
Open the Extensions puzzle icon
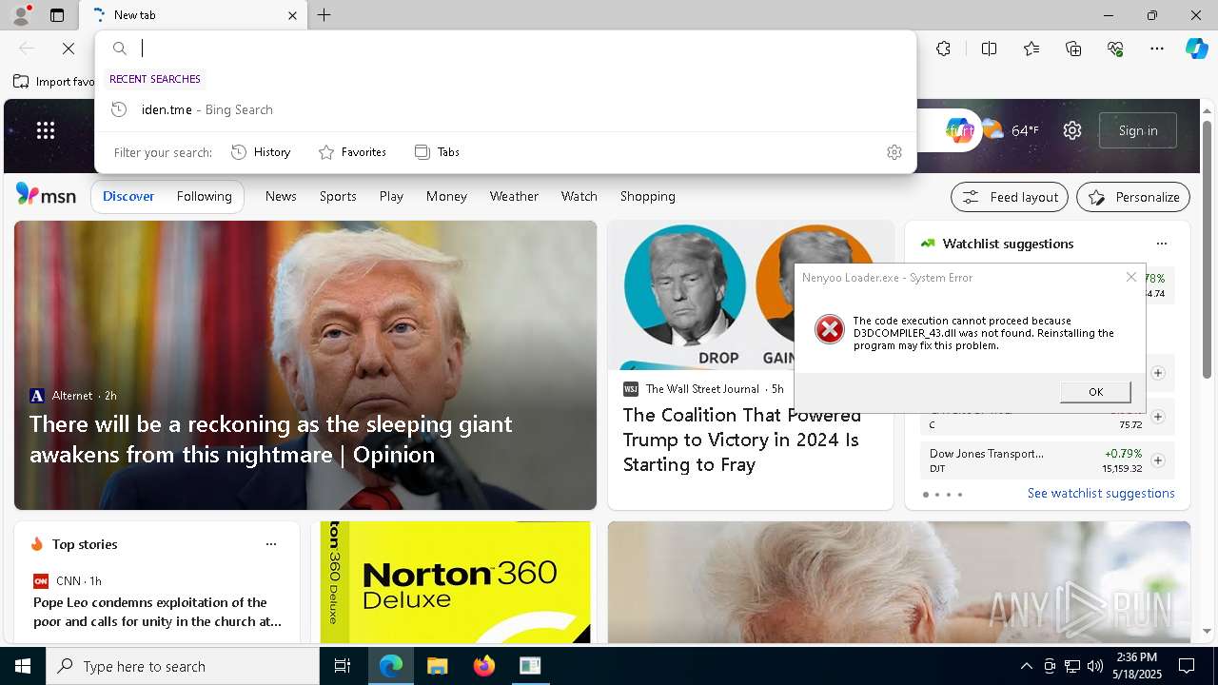pyautogui.click(x=943, y=49)
